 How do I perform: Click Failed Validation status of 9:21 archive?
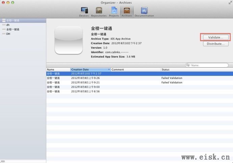click(x=172, y=83)
